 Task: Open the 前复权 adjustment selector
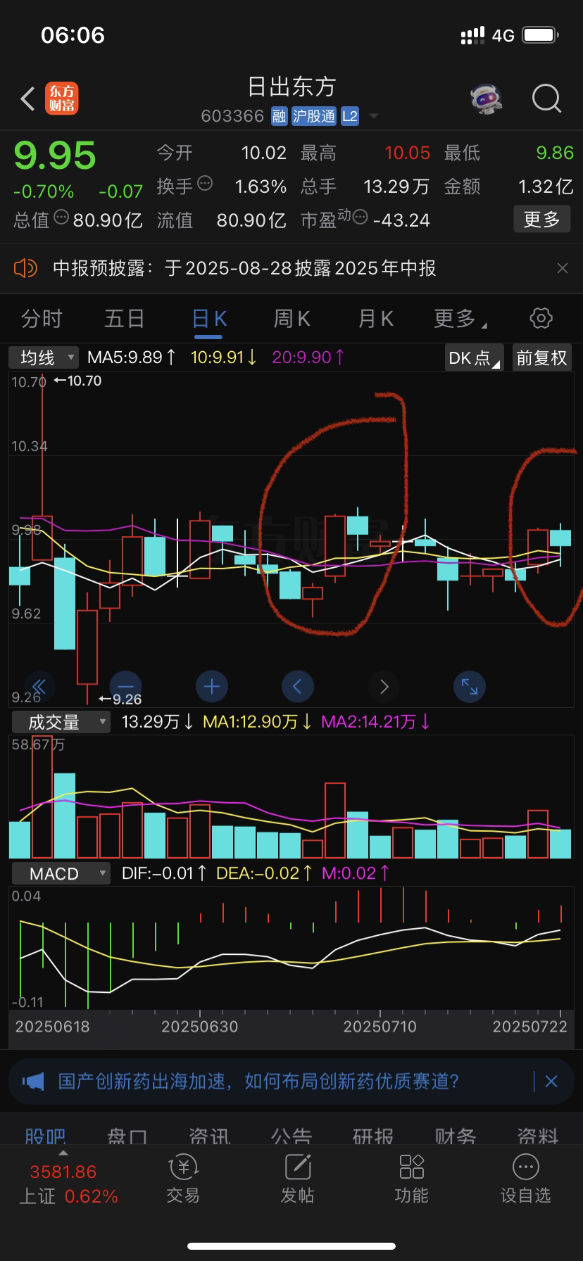pos(541,357)
